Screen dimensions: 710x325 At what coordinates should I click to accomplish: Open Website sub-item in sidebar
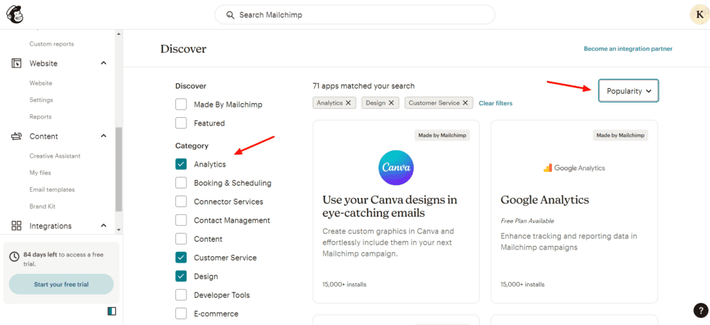click(x=41, y=83)
